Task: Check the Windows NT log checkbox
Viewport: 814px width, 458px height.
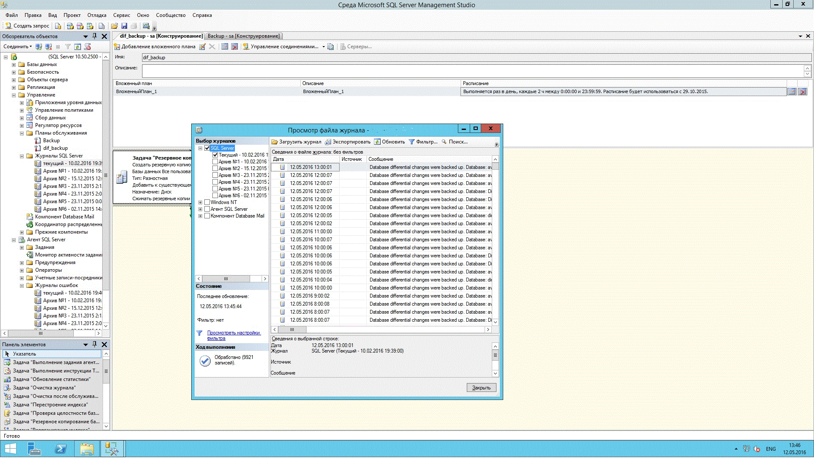Action: point(207,202)
